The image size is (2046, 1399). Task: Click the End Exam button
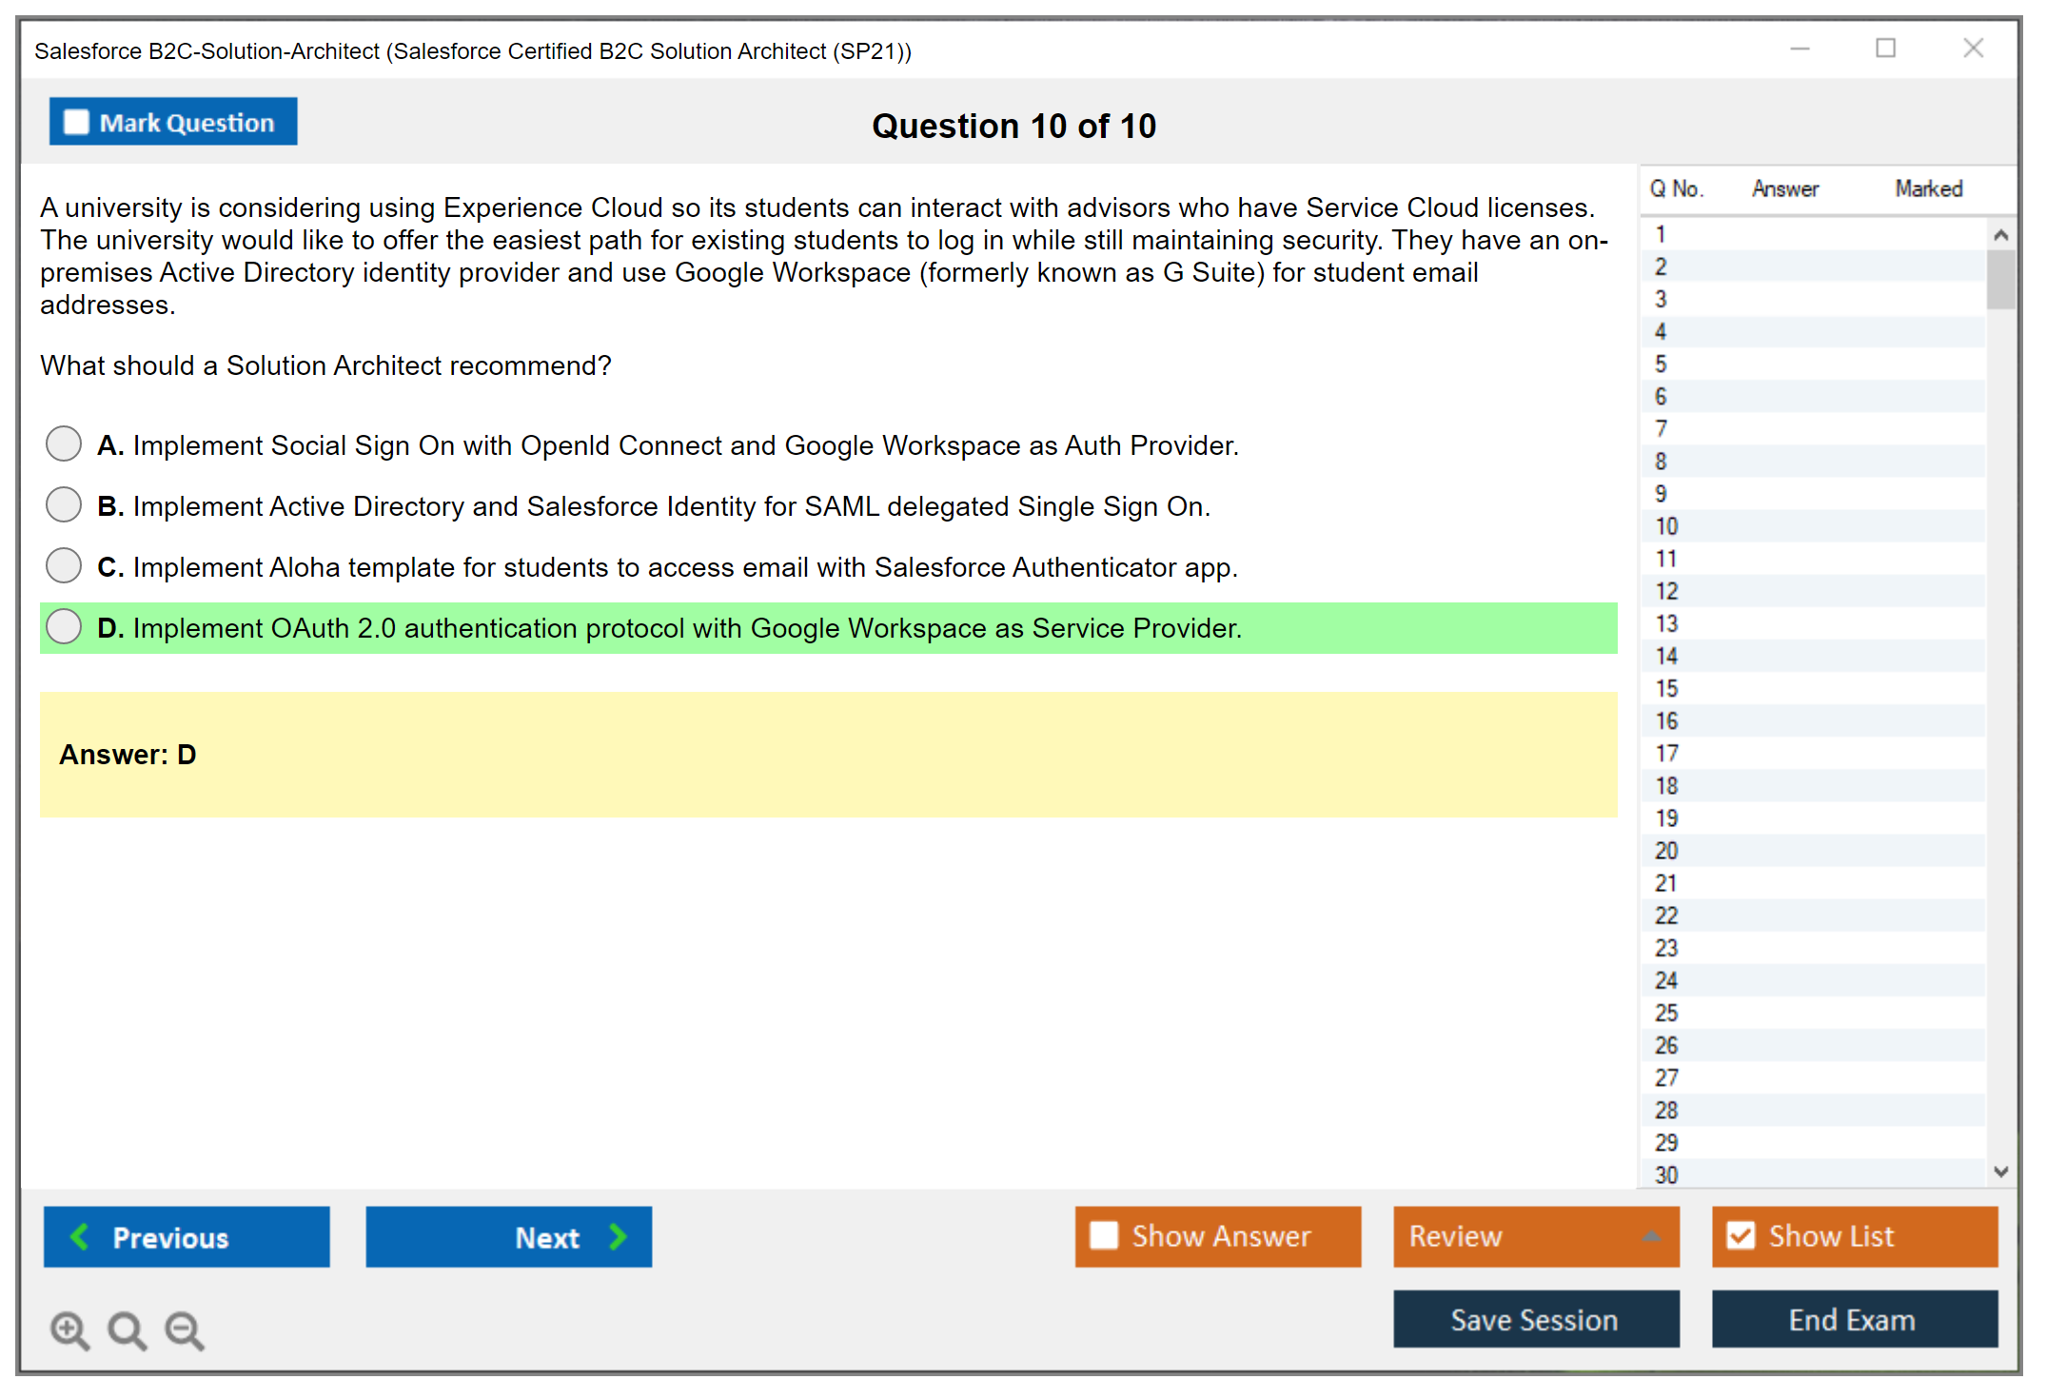click(1853, 1319)
